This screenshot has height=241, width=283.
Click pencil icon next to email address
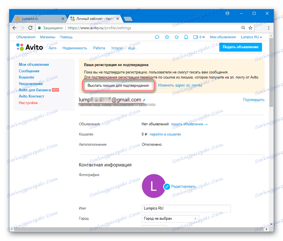(x=144, y=100)
